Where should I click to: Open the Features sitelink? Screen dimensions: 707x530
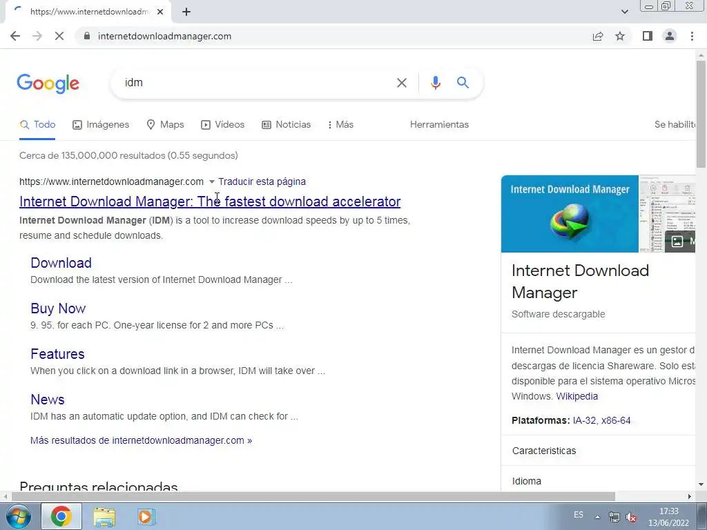(x=57, y=354)
